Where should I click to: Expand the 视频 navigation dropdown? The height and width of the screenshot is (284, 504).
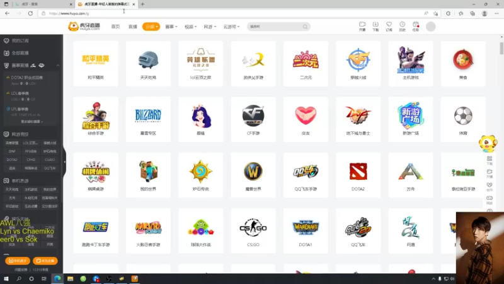pyautogui.click(x=191, y=27)
